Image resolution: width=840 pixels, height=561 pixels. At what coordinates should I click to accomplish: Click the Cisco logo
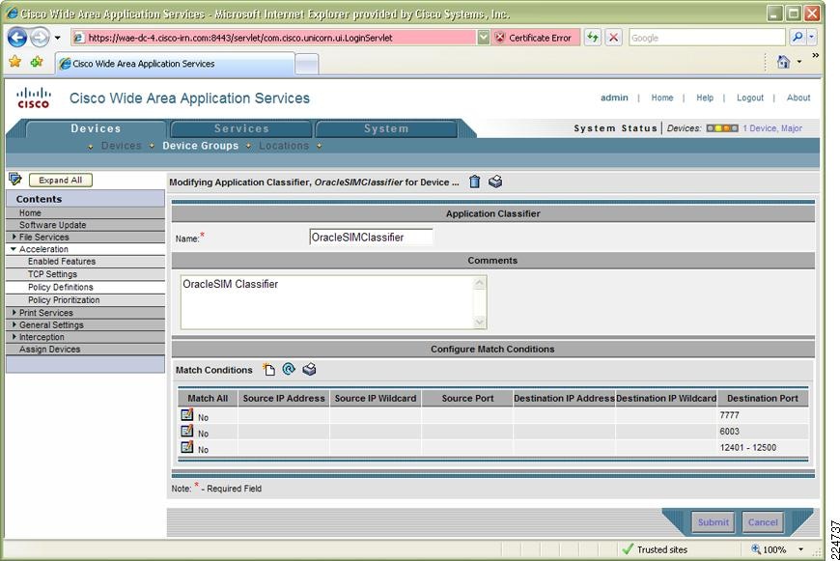(33, 98)
